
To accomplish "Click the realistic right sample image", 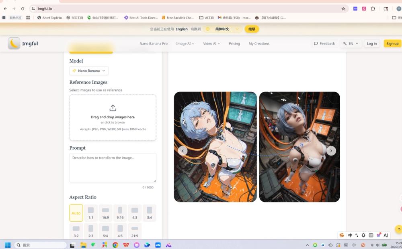I will pos(299,147).
